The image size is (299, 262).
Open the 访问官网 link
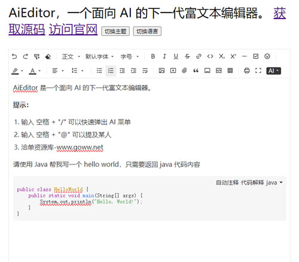(x=73, y=29)
